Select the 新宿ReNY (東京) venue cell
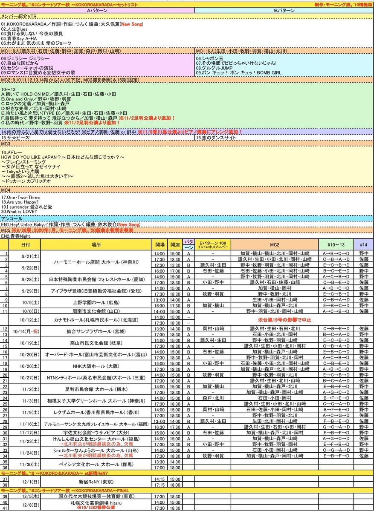The width and height of the screenshot is (374, 511). 96,482
